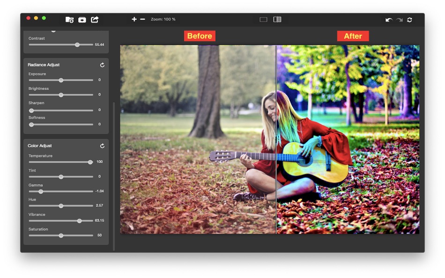This screenshot has width=445, height=278.
Task: Open a new image file
Action: coord(69,20)
